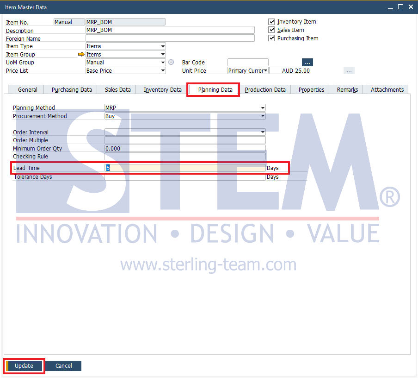Go to the Purchasing Data tab

(72, 90)
